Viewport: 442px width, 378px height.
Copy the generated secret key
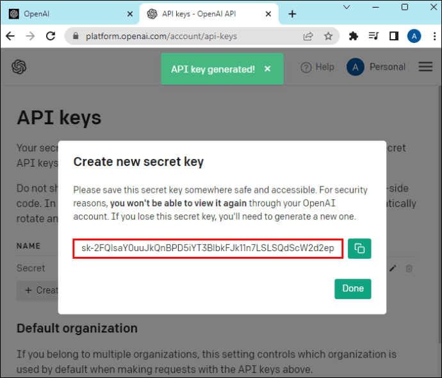pyautogui.click(x=359, y=249)
